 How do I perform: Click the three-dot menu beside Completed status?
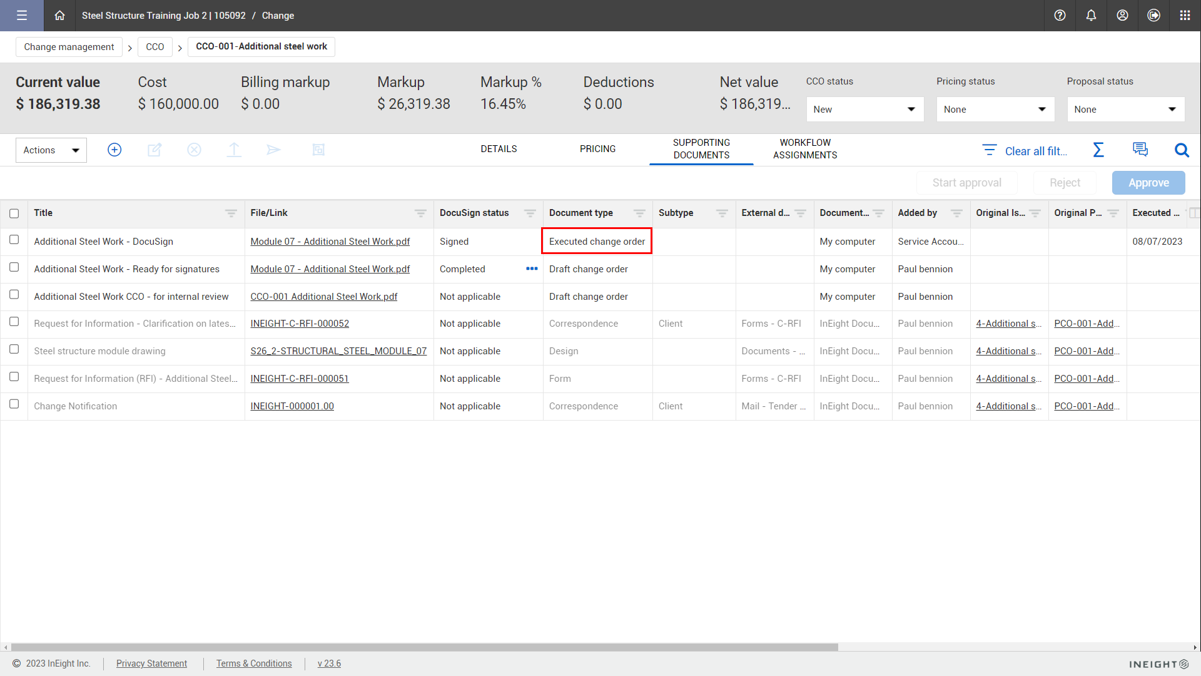pyautogui.click(x=532, y=269)
